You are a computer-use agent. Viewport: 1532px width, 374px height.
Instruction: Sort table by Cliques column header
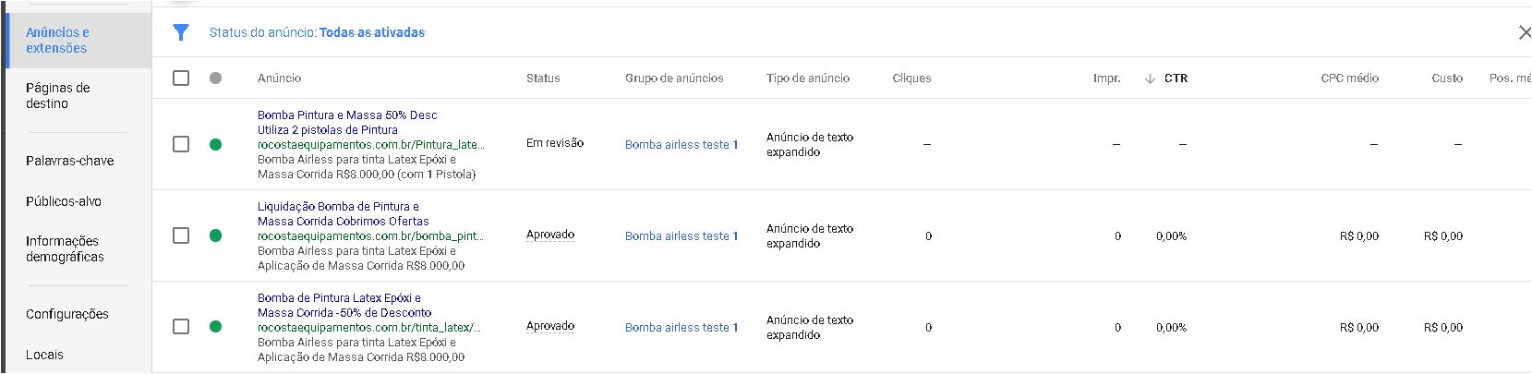tap(911, 78)
